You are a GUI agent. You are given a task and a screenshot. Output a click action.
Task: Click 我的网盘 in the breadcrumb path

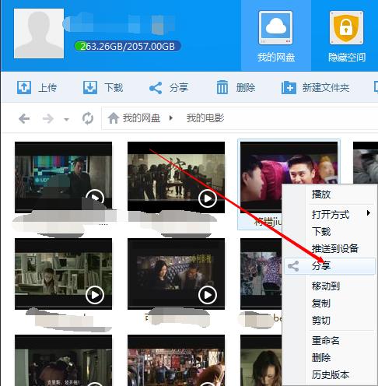coord(142,118)
